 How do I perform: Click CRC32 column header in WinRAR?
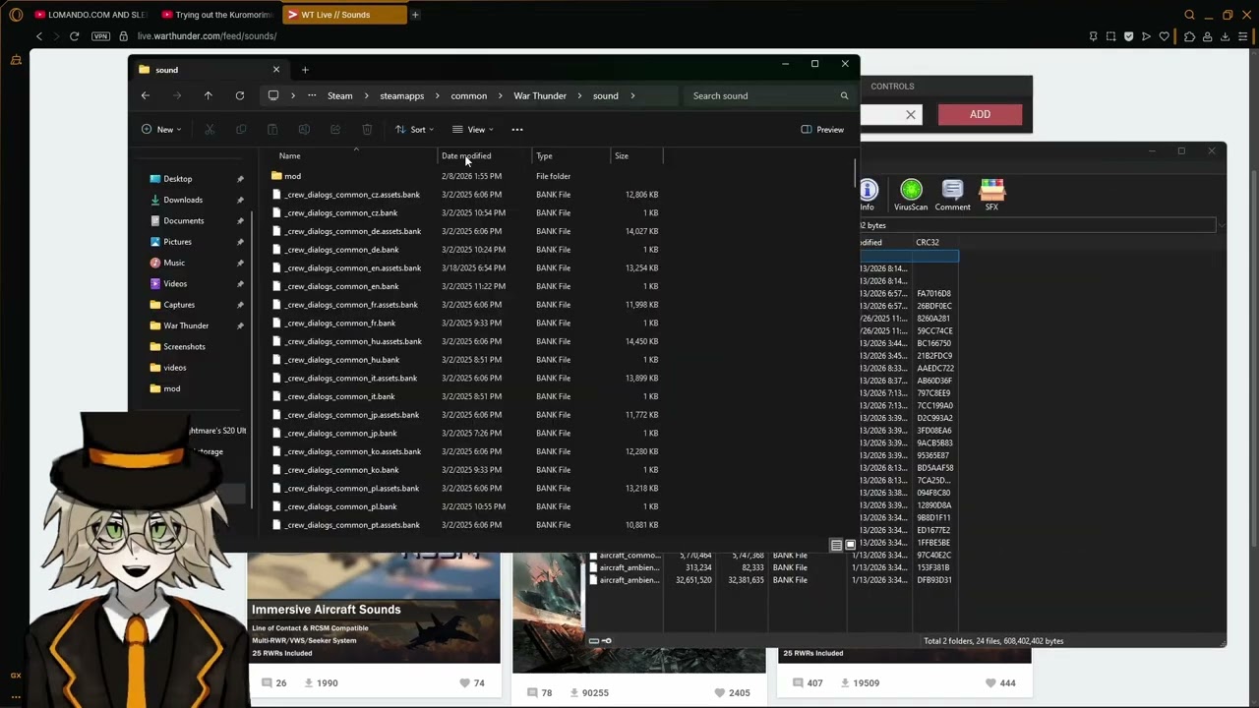(x=928, y=242)
